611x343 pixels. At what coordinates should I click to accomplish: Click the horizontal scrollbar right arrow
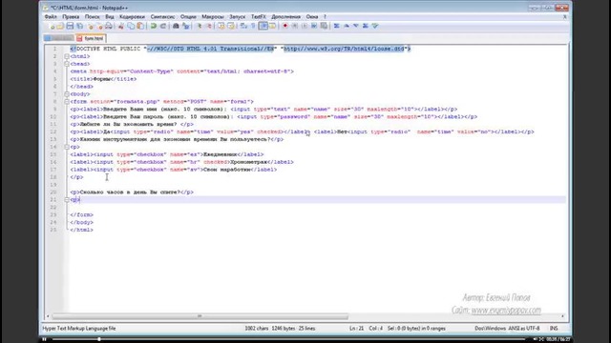click(x=562, y=316)
